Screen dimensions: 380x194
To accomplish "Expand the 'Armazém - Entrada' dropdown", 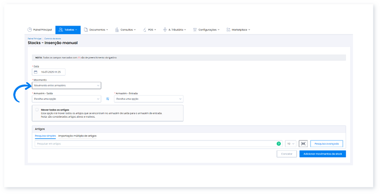I will (149, 99).
